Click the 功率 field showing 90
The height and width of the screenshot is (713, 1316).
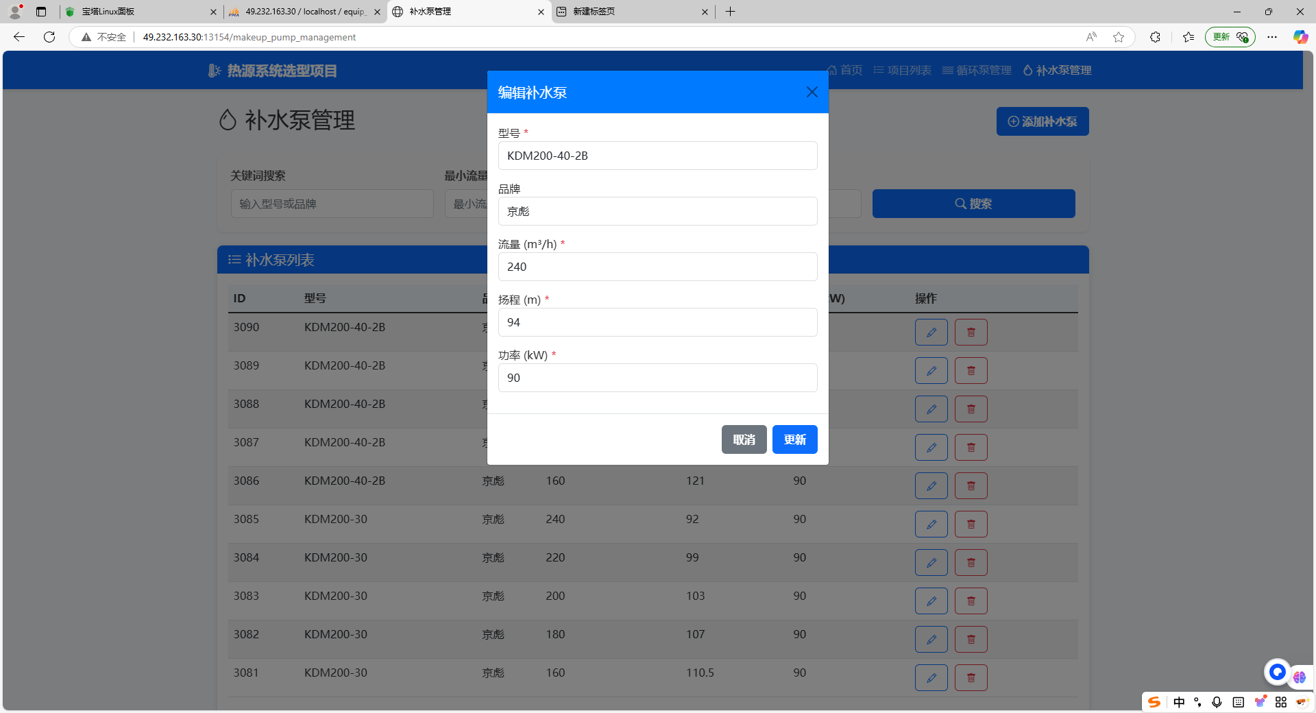(657, 378)
